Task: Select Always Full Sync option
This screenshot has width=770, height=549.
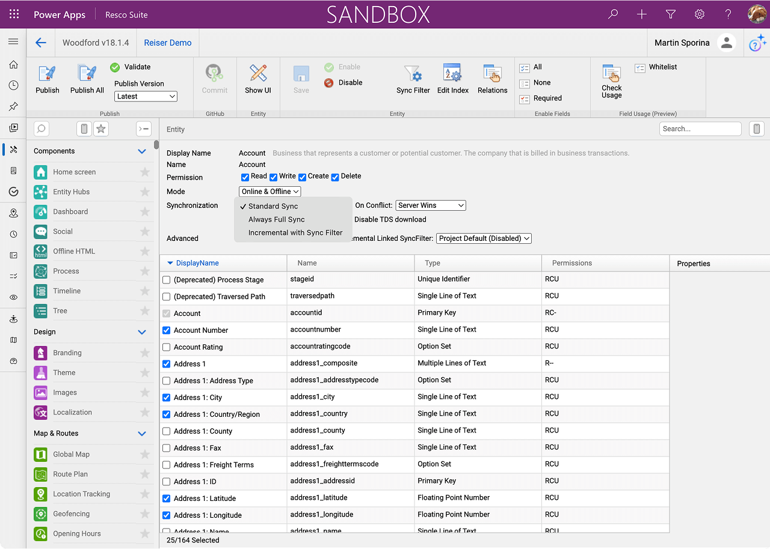Action: [x=276, y=219]
